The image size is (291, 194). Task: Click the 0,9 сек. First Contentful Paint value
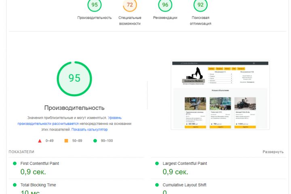coord(33,172)
